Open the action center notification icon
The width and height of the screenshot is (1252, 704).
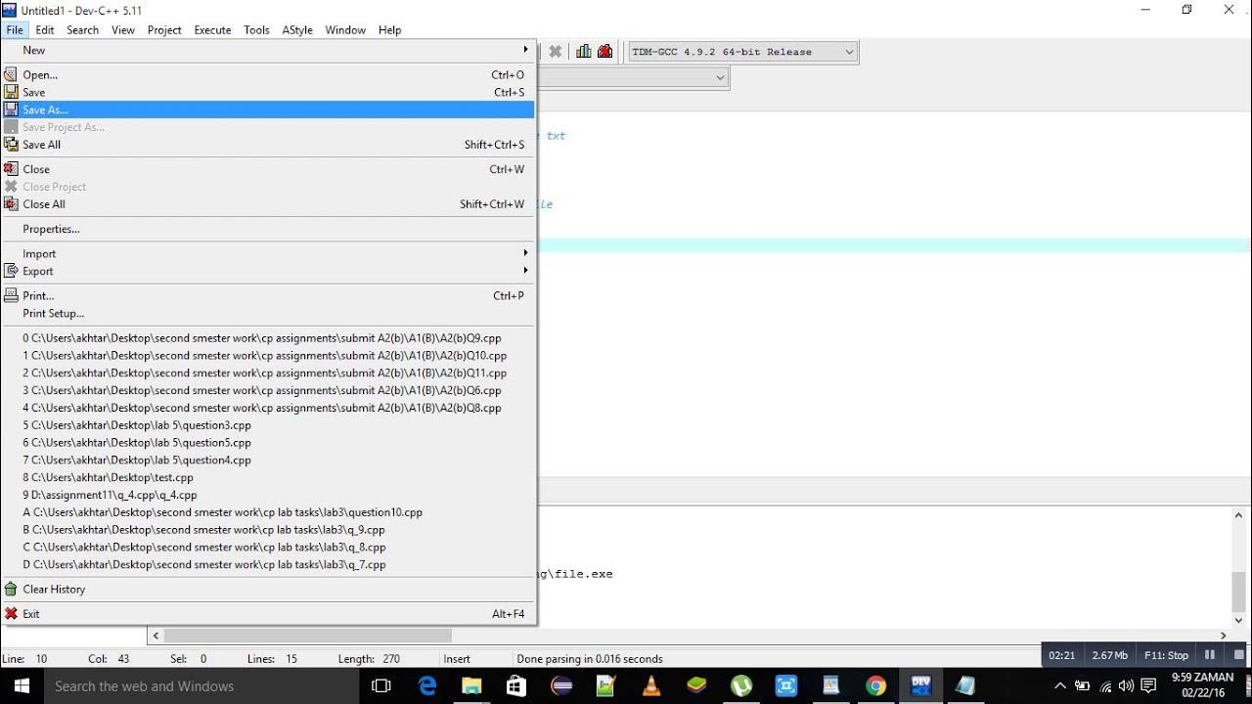[1149, 685]
